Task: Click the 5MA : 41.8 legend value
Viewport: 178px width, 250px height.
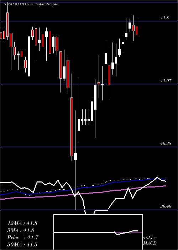Action: [21, 230]
